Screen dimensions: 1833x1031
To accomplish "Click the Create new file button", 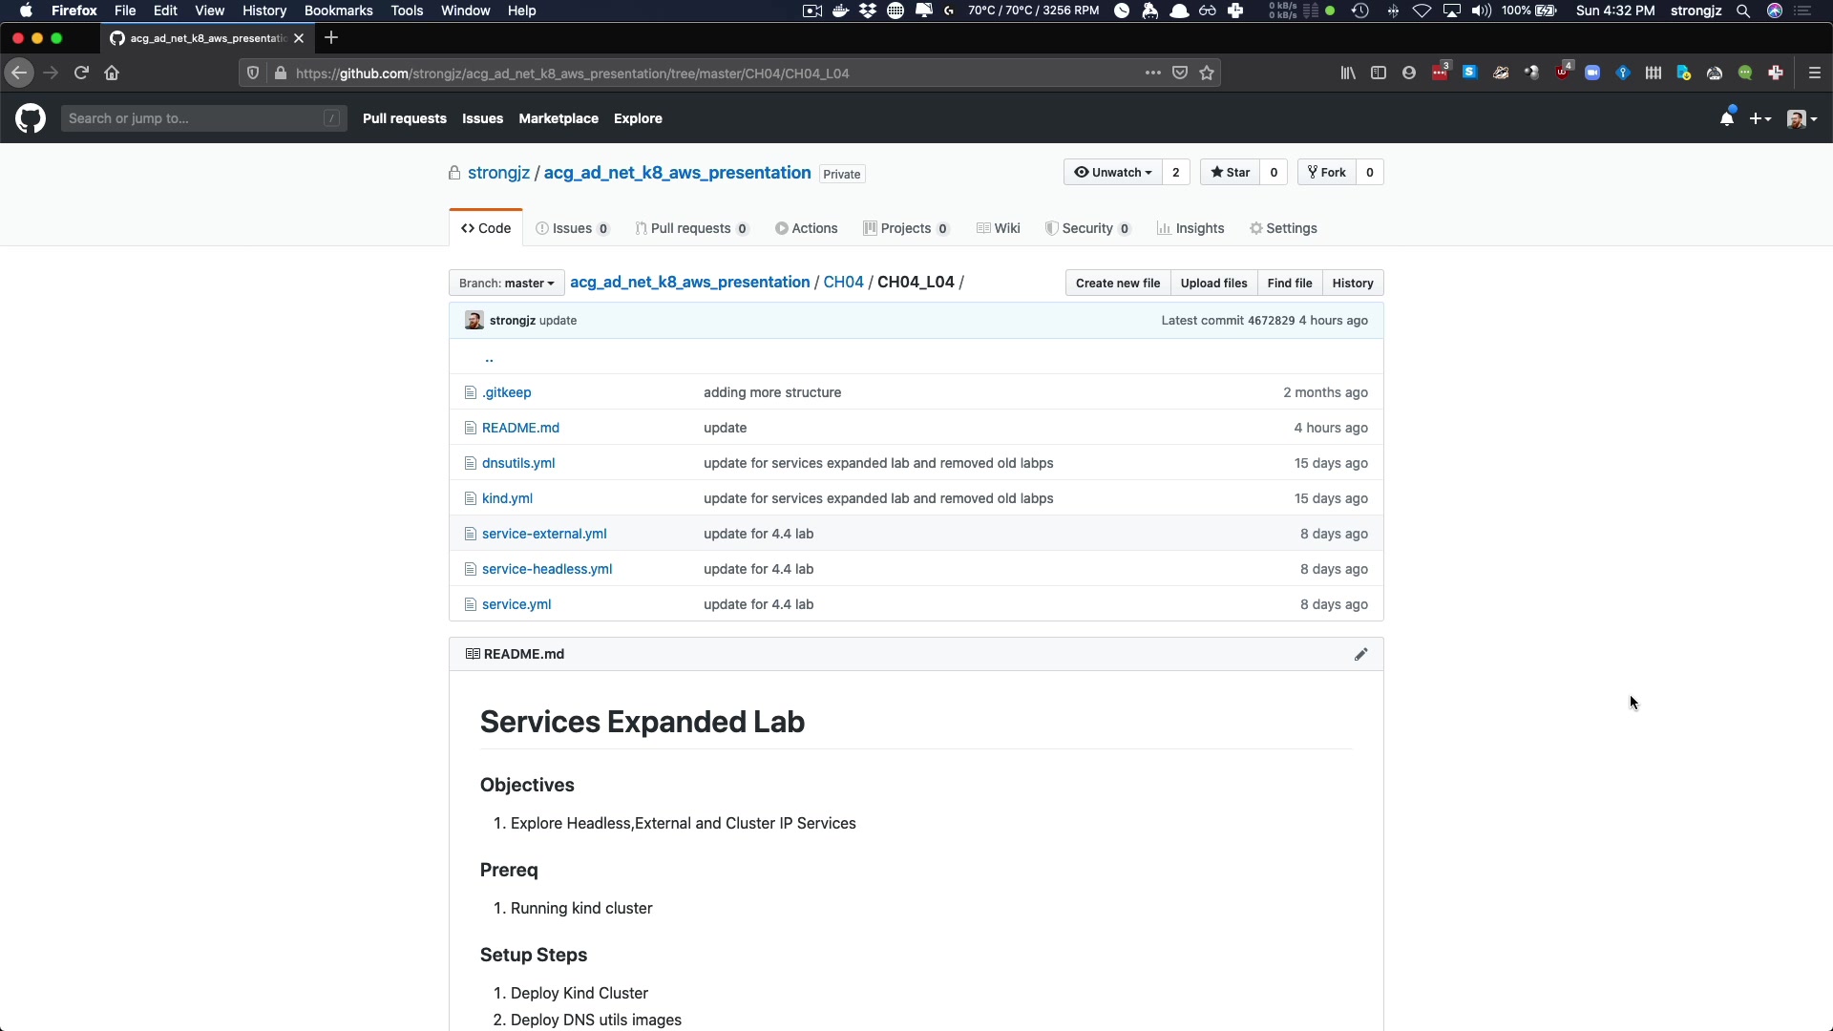I will (x=1118, y=284).
